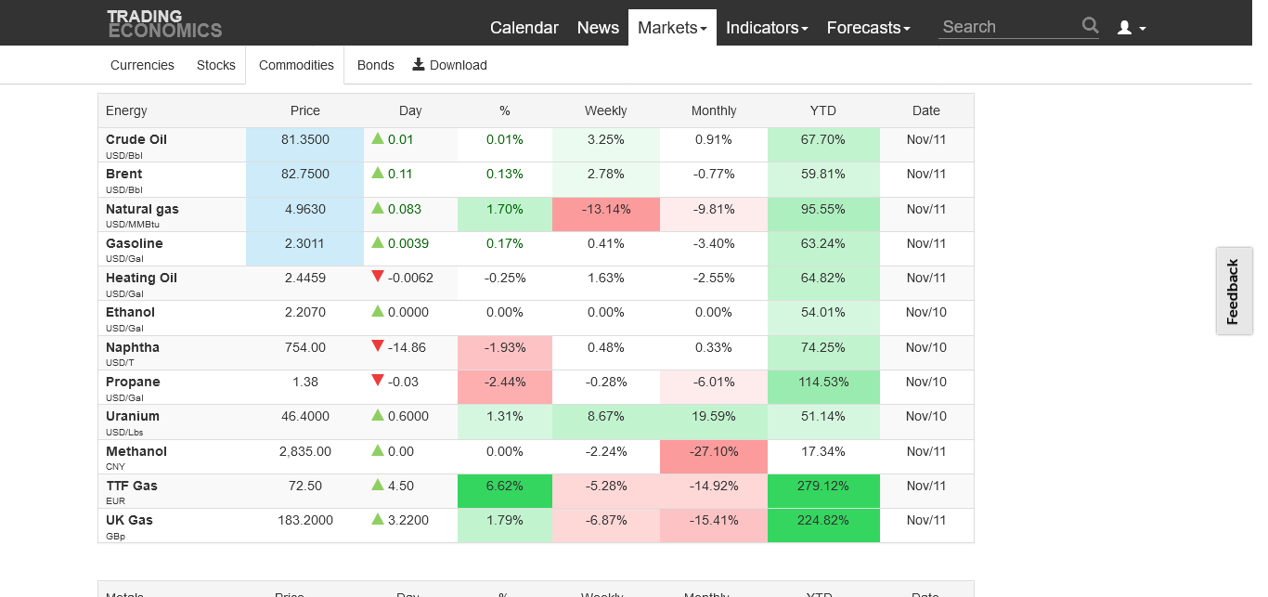
Task: Click the red down arrow beside Heating Oil
Action: (378, 277)
